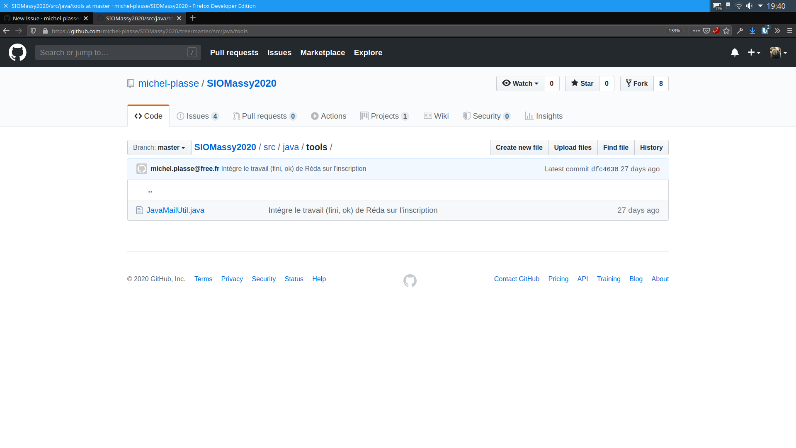
Task: Open the notifications bell
Action: (x=734, y=52)
